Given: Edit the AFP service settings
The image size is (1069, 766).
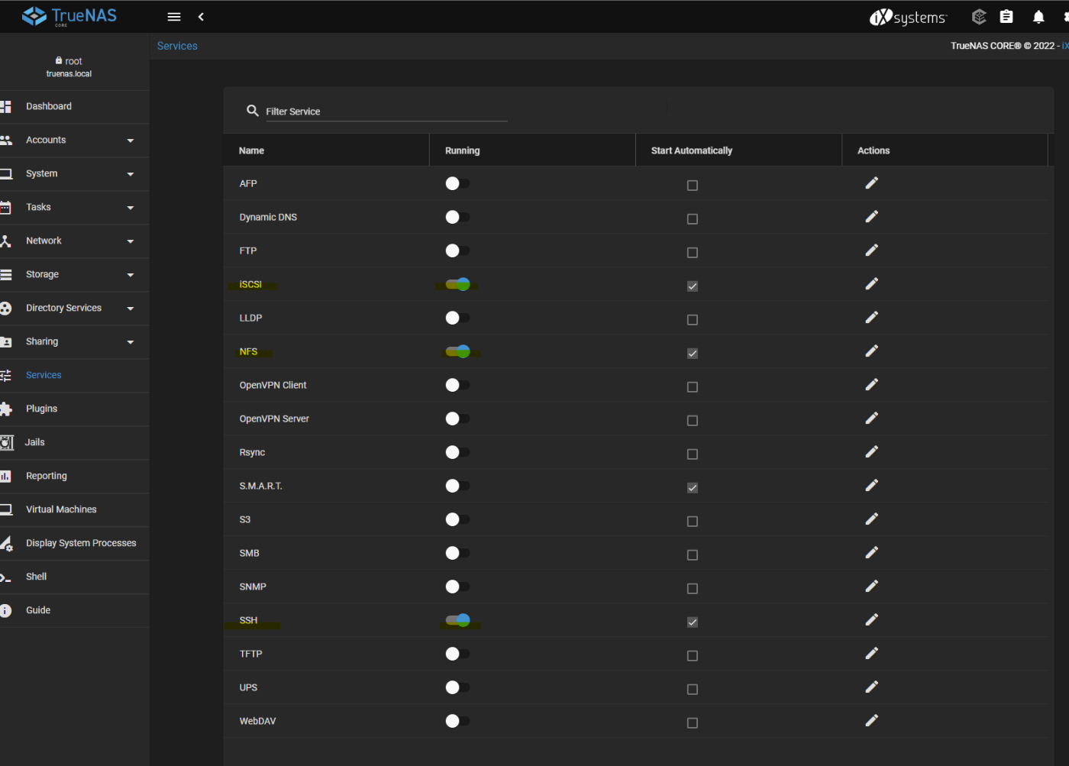Looking at the screenshot, I should point(872,183).
